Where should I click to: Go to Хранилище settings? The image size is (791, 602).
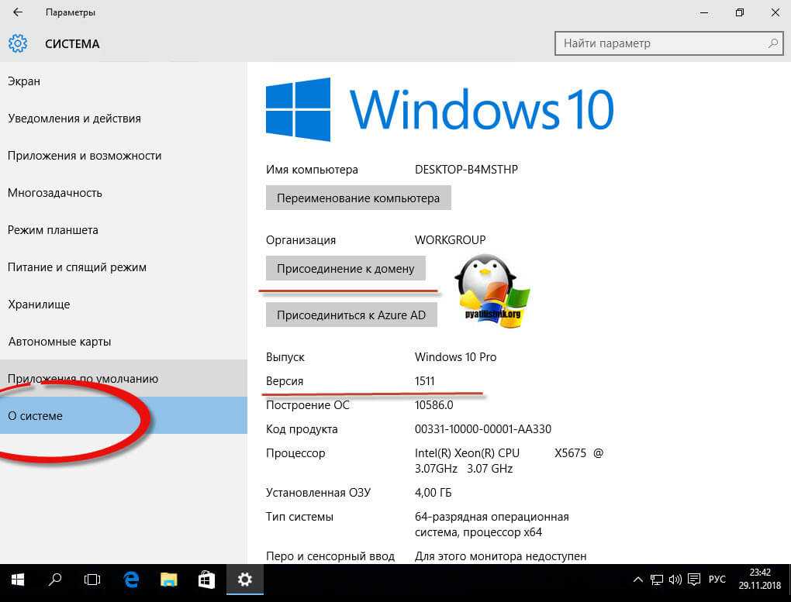[39, 304]
